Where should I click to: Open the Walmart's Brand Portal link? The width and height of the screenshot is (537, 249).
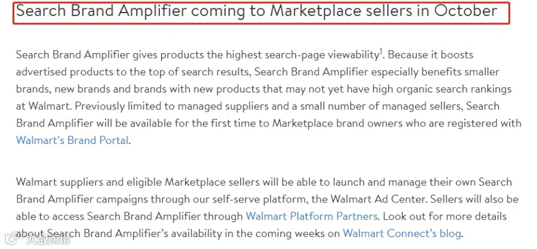(x=72, y=140)
